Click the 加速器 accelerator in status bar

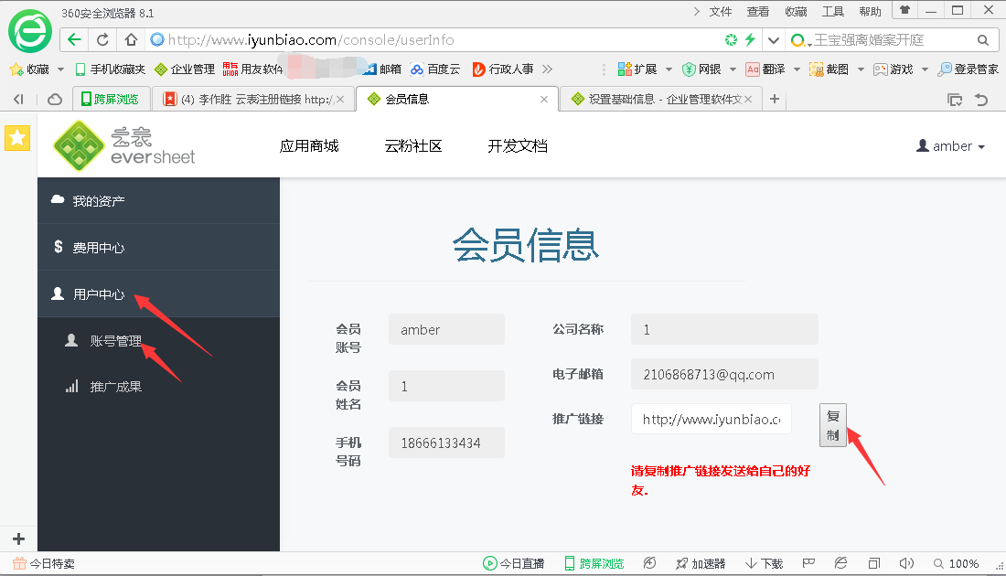pos(701,564)
